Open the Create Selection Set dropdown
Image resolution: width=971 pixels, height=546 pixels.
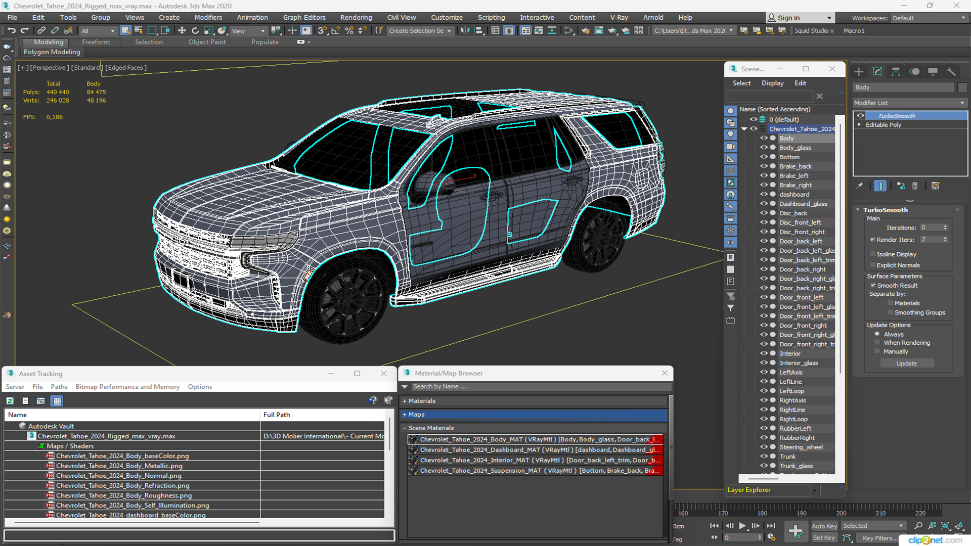(x=420, y=31)
